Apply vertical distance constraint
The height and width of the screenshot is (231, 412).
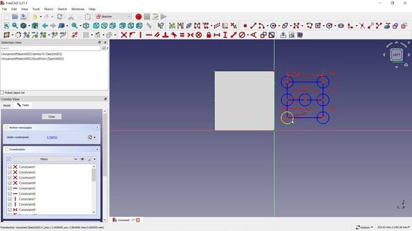[225, 35]
